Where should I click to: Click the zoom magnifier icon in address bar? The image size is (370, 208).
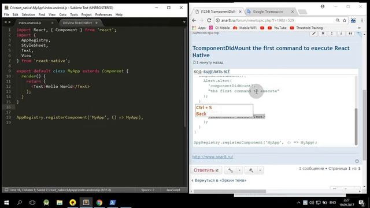[x=338, y=21]
